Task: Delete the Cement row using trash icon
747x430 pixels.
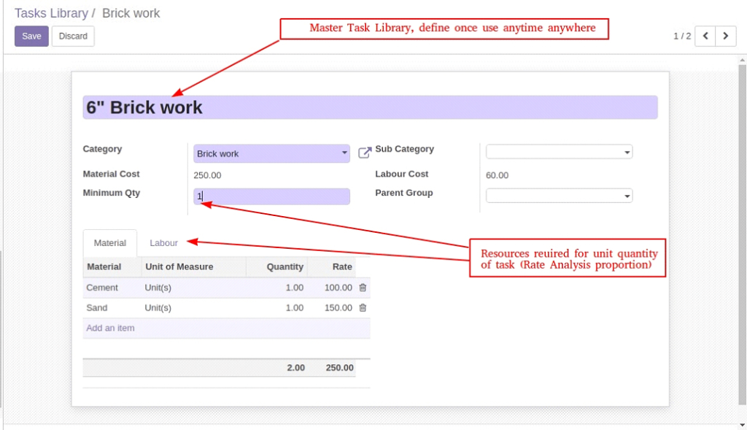Action: (363, 288)
